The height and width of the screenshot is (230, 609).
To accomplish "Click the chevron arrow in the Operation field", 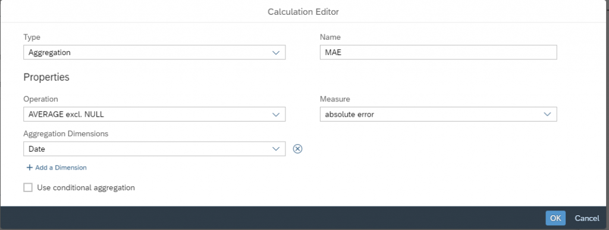I will pyautogui.click(x=276, y=114).
